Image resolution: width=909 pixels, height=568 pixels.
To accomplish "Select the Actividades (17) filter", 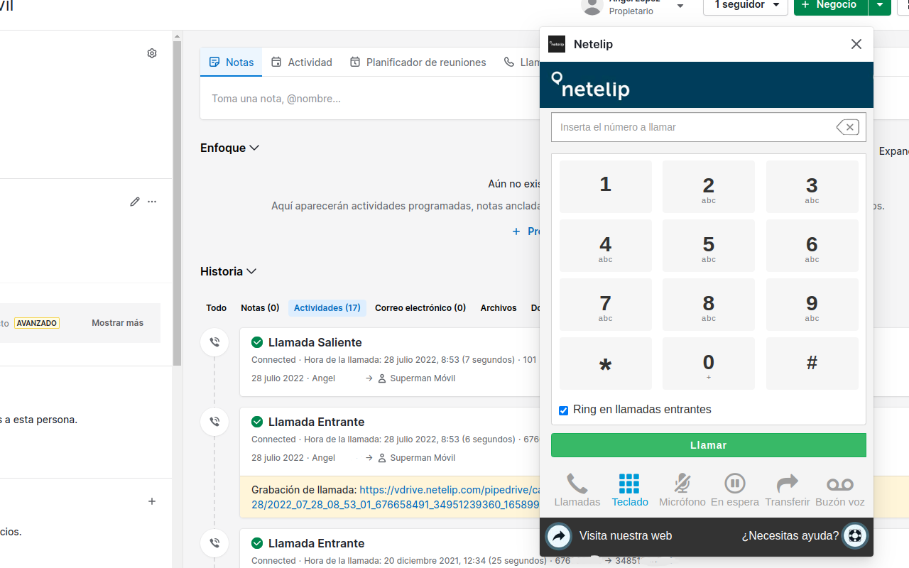I will (x=327, y=308).
